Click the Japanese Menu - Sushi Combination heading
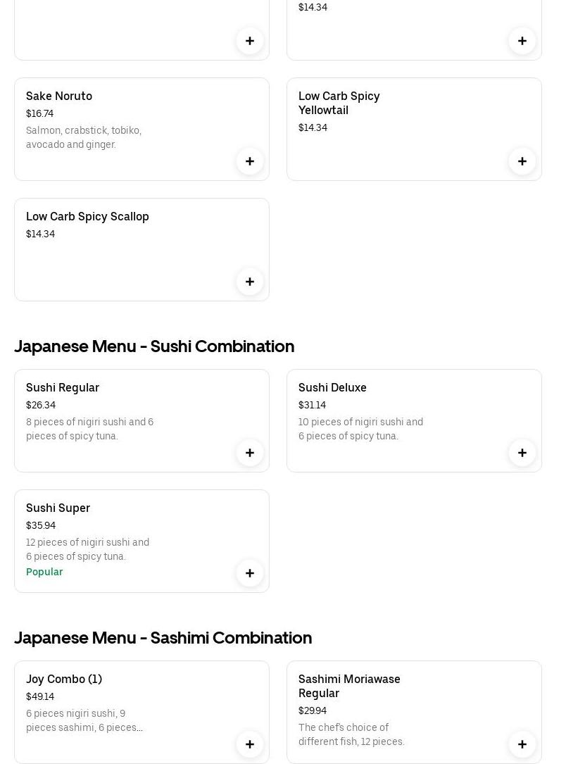The width and height of the screenshot is (566, 764). point(154,346)
